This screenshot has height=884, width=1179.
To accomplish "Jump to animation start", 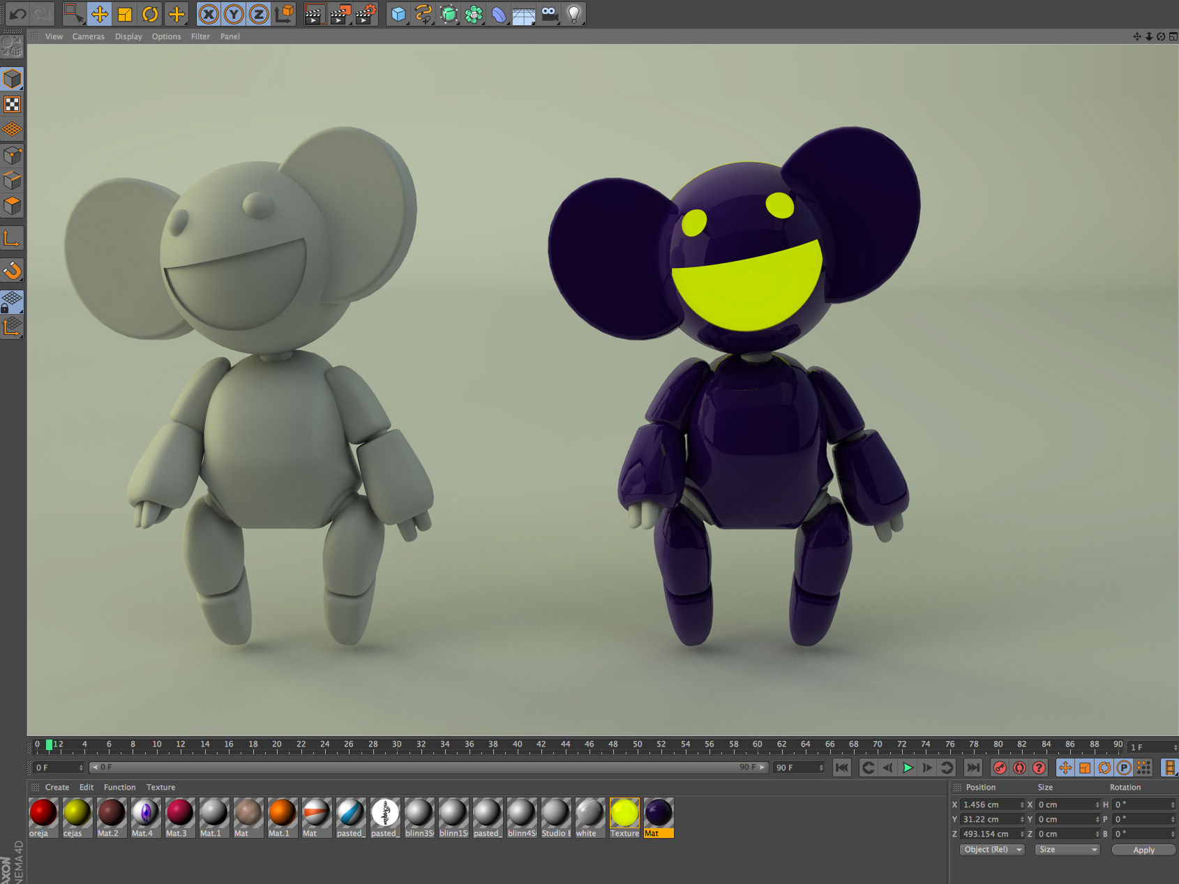I will point(842,767).
